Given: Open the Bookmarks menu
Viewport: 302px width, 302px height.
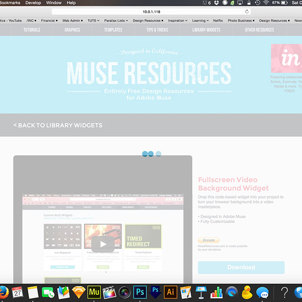Looking at the screenshot, I should tap(10, 3).
